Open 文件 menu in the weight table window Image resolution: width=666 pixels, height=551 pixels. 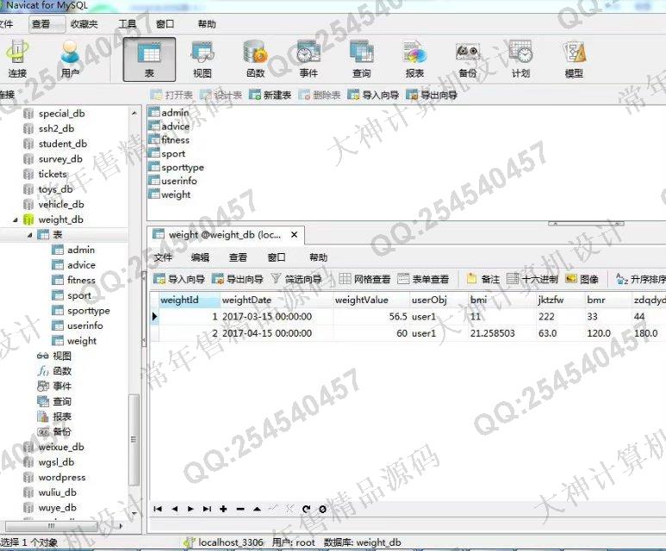click(163, 257)
